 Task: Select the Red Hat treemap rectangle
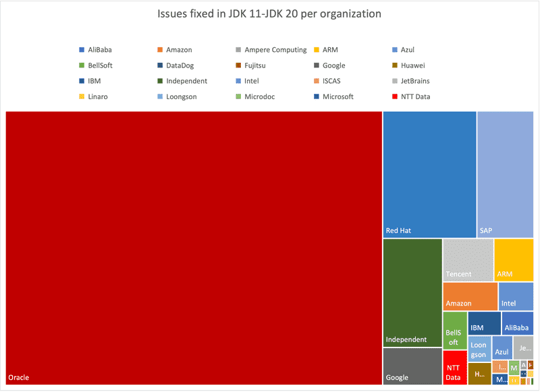[x=429, y=174]
